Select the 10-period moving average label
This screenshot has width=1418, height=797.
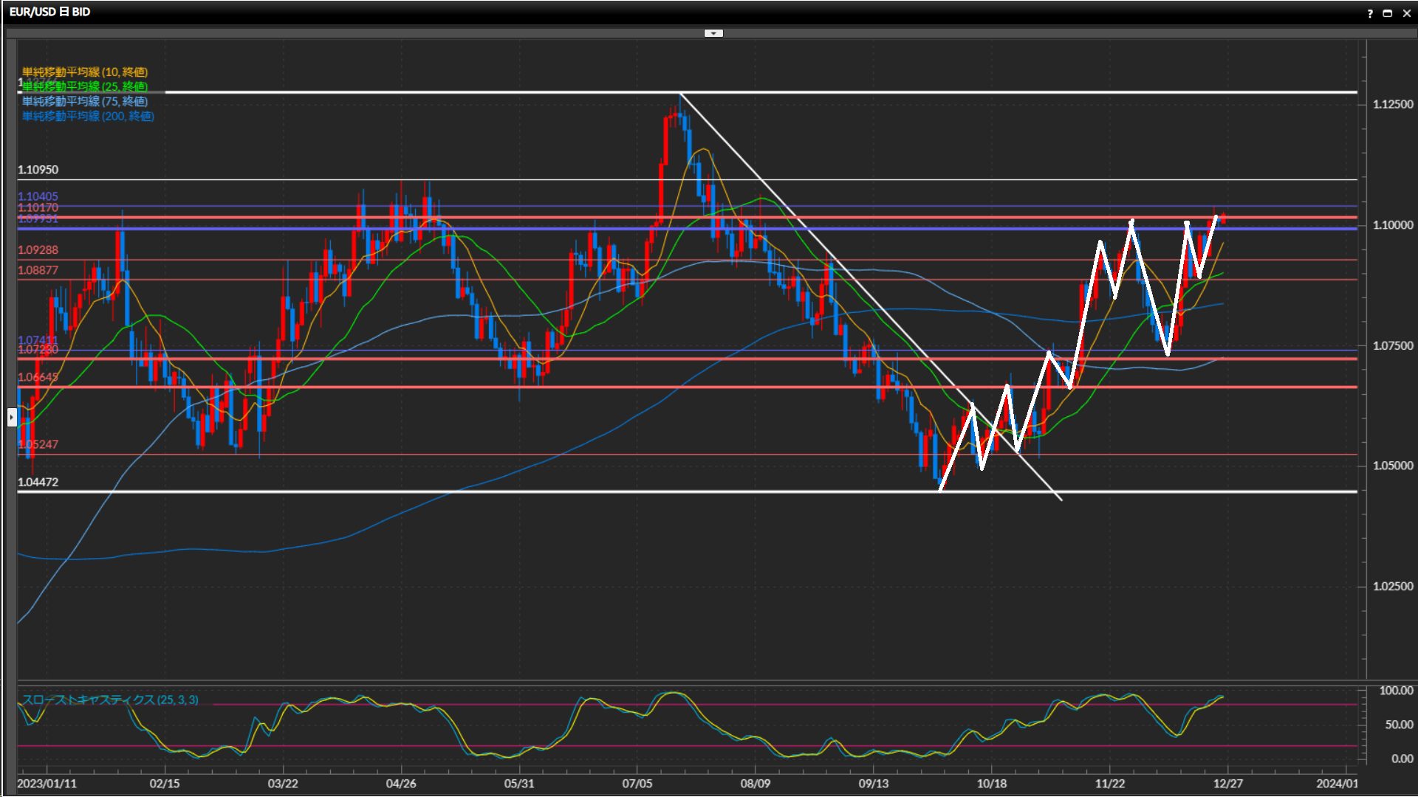click(85, 72)
